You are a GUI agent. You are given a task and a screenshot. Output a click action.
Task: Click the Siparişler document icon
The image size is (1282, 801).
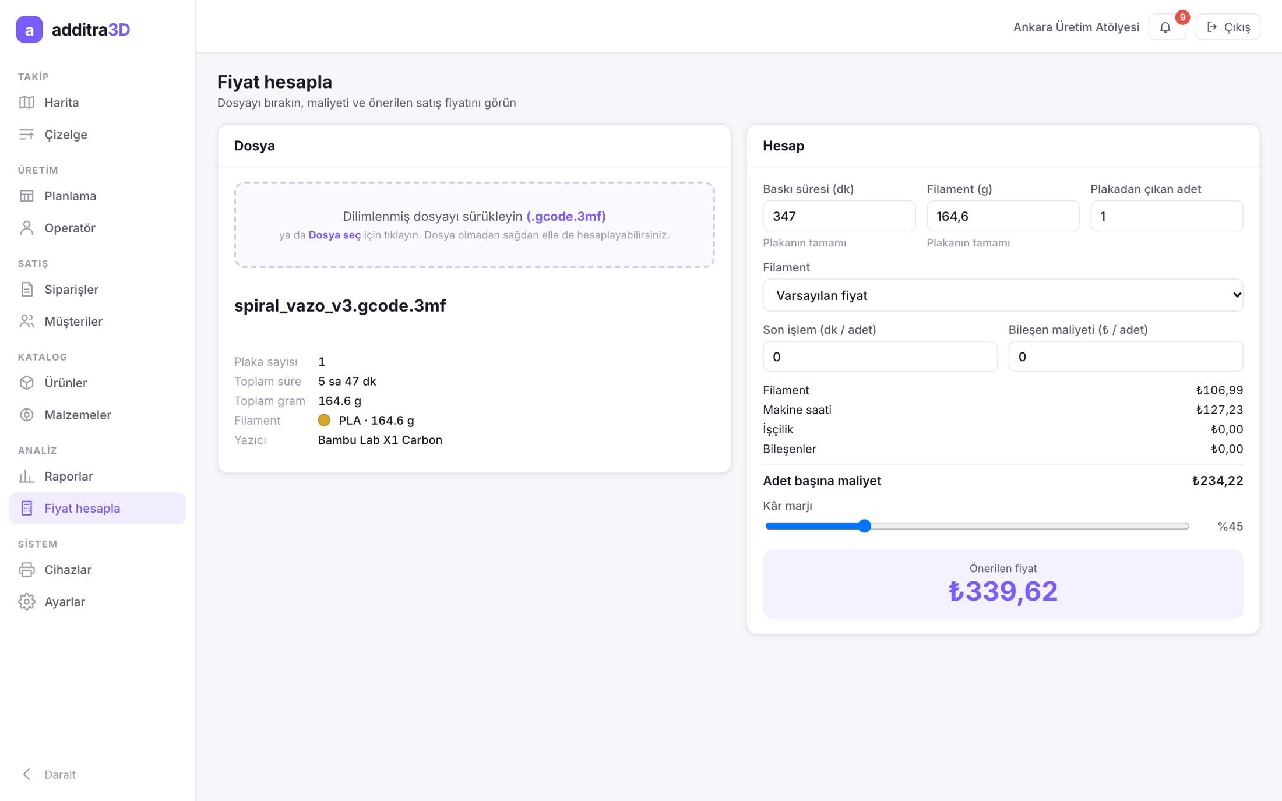tap(27, 290)
